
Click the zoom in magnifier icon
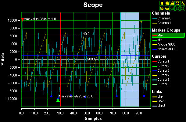point(162,8)
